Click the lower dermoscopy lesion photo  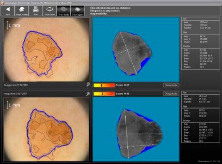(46, 129)
